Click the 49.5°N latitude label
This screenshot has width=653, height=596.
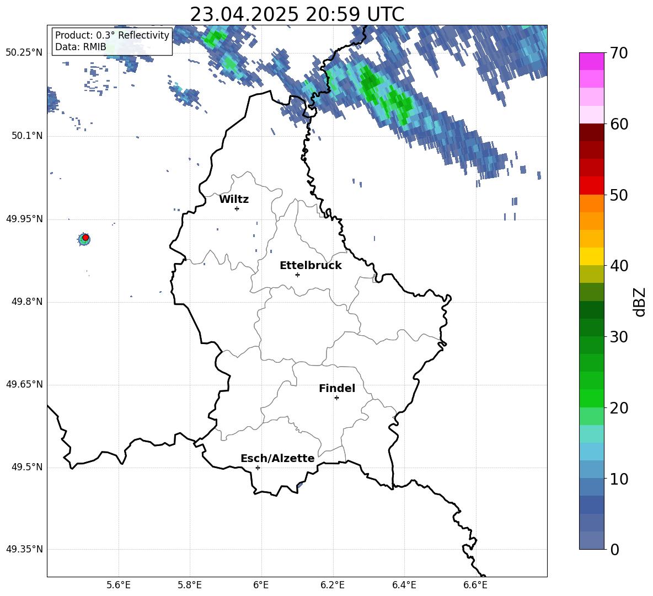[x=27, y=467]
